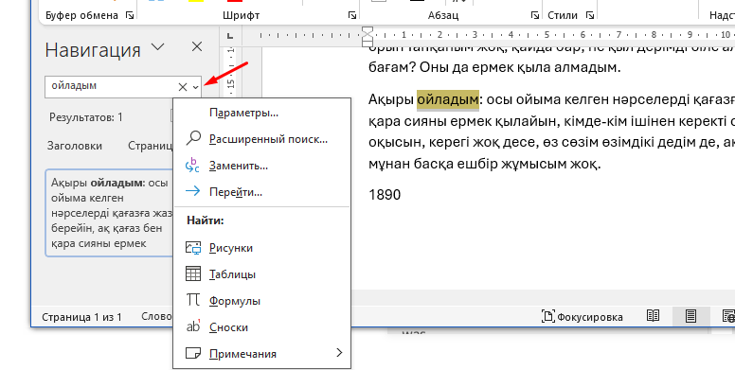Open the search options dropdown arrow

[x=196, y=87]
